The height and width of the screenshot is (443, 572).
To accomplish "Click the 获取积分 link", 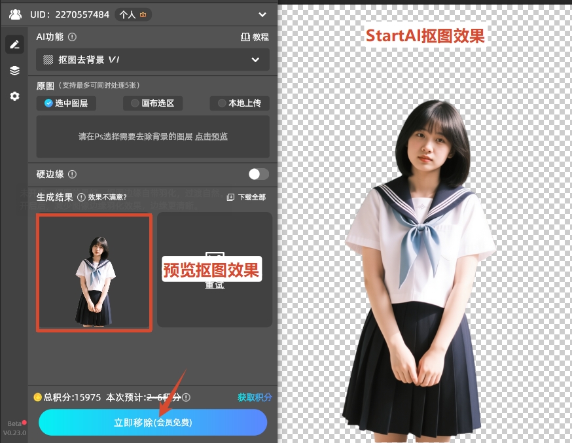I will [254, 397].
